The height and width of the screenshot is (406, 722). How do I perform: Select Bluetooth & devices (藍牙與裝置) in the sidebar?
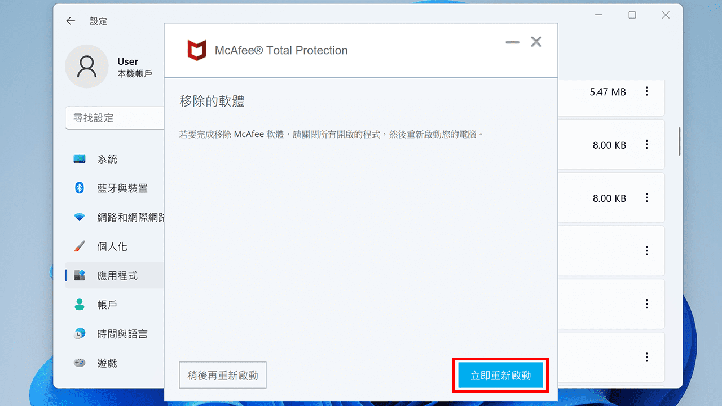[115, 188]
